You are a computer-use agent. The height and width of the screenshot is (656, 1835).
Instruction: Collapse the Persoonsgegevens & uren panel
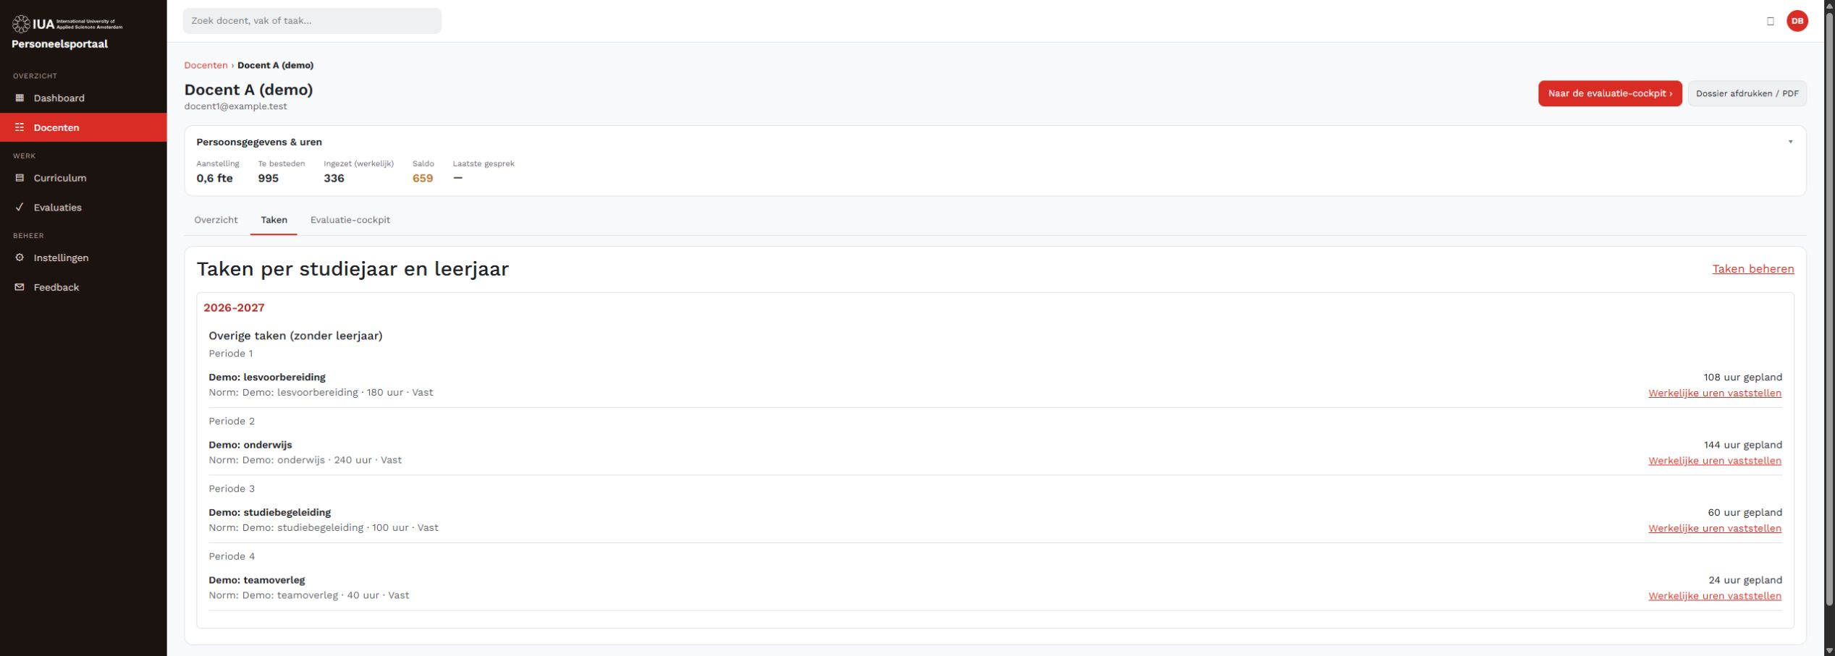pos(1790,142)
